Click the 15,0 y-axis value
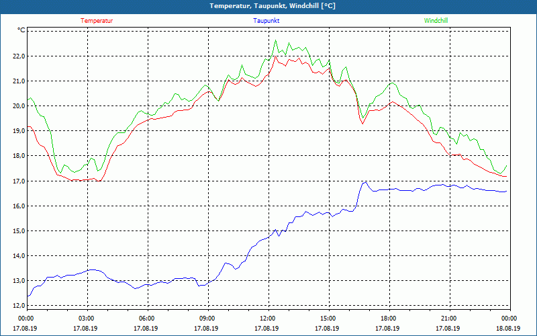This screenshot has height=336, width=537. [19, 231]
